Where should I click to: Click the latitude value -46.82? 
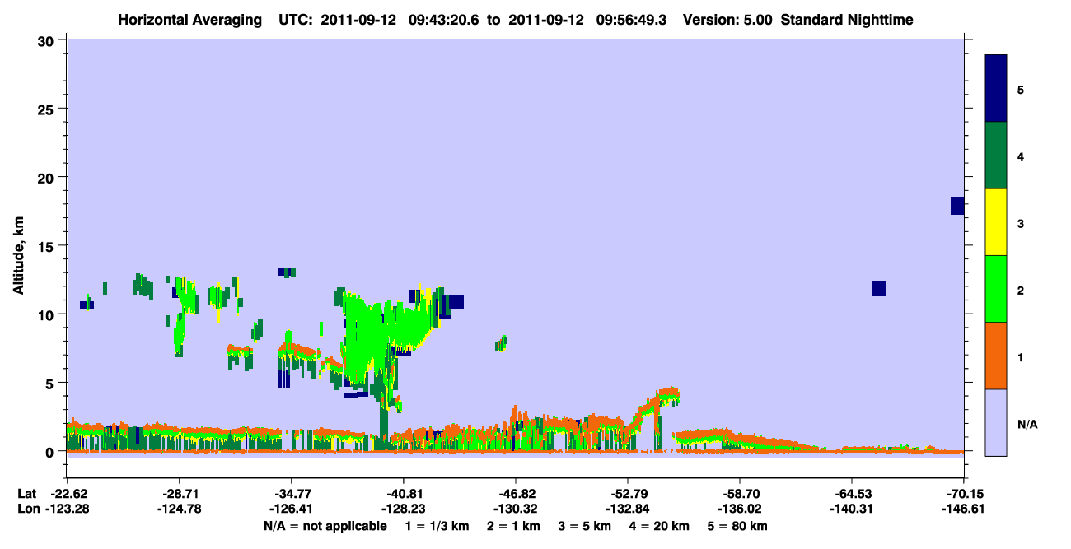pyautogui.click(x=515, y=494)
